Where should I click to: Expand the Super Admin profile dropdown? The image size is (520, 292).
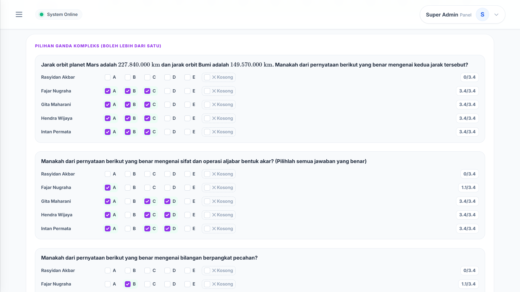click(x=496, y=15)
